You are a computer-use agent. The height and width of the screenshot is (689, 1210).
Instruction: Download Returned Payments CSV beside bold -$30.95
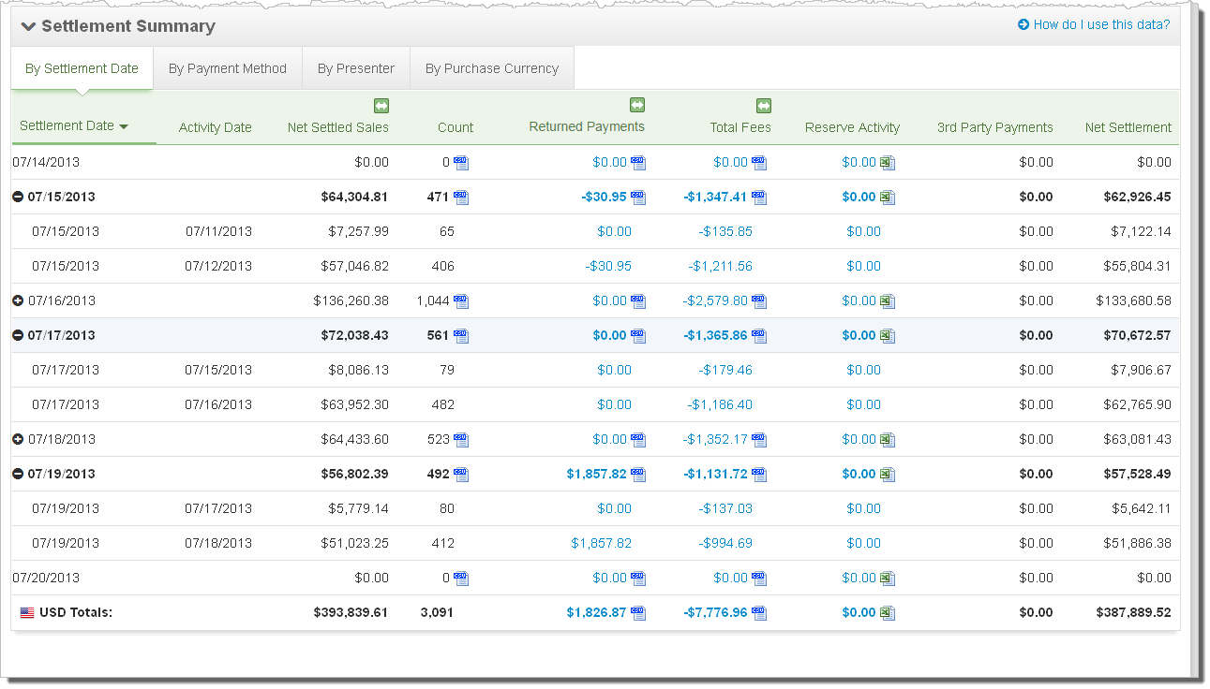tap(638, 198)
